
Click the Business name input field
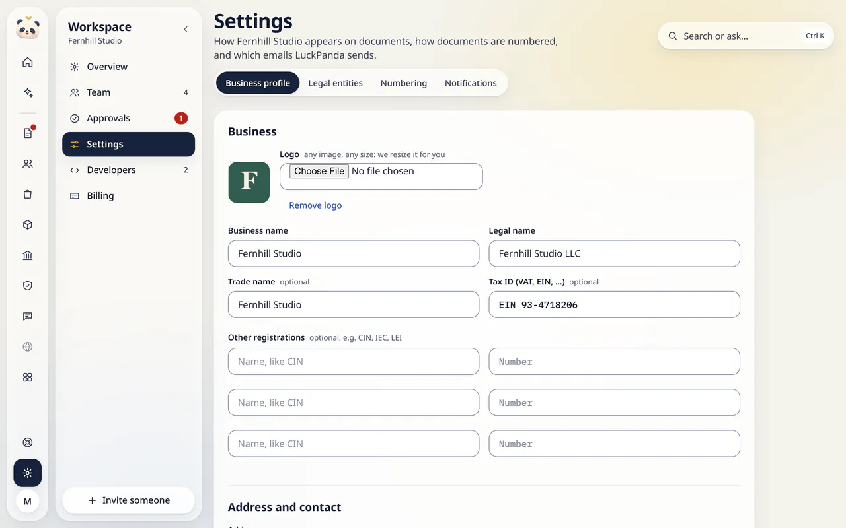pyautogui.click(x=354, y=253)
